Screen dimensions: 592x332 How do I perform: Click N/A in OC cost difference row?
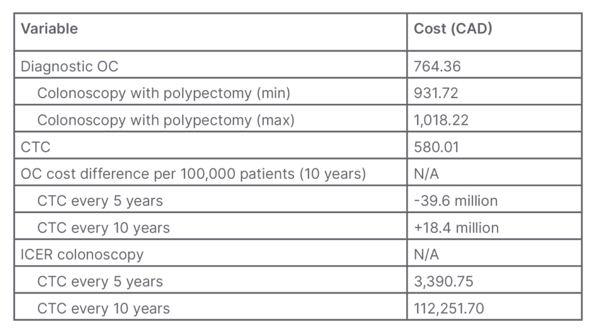[426, 174]
